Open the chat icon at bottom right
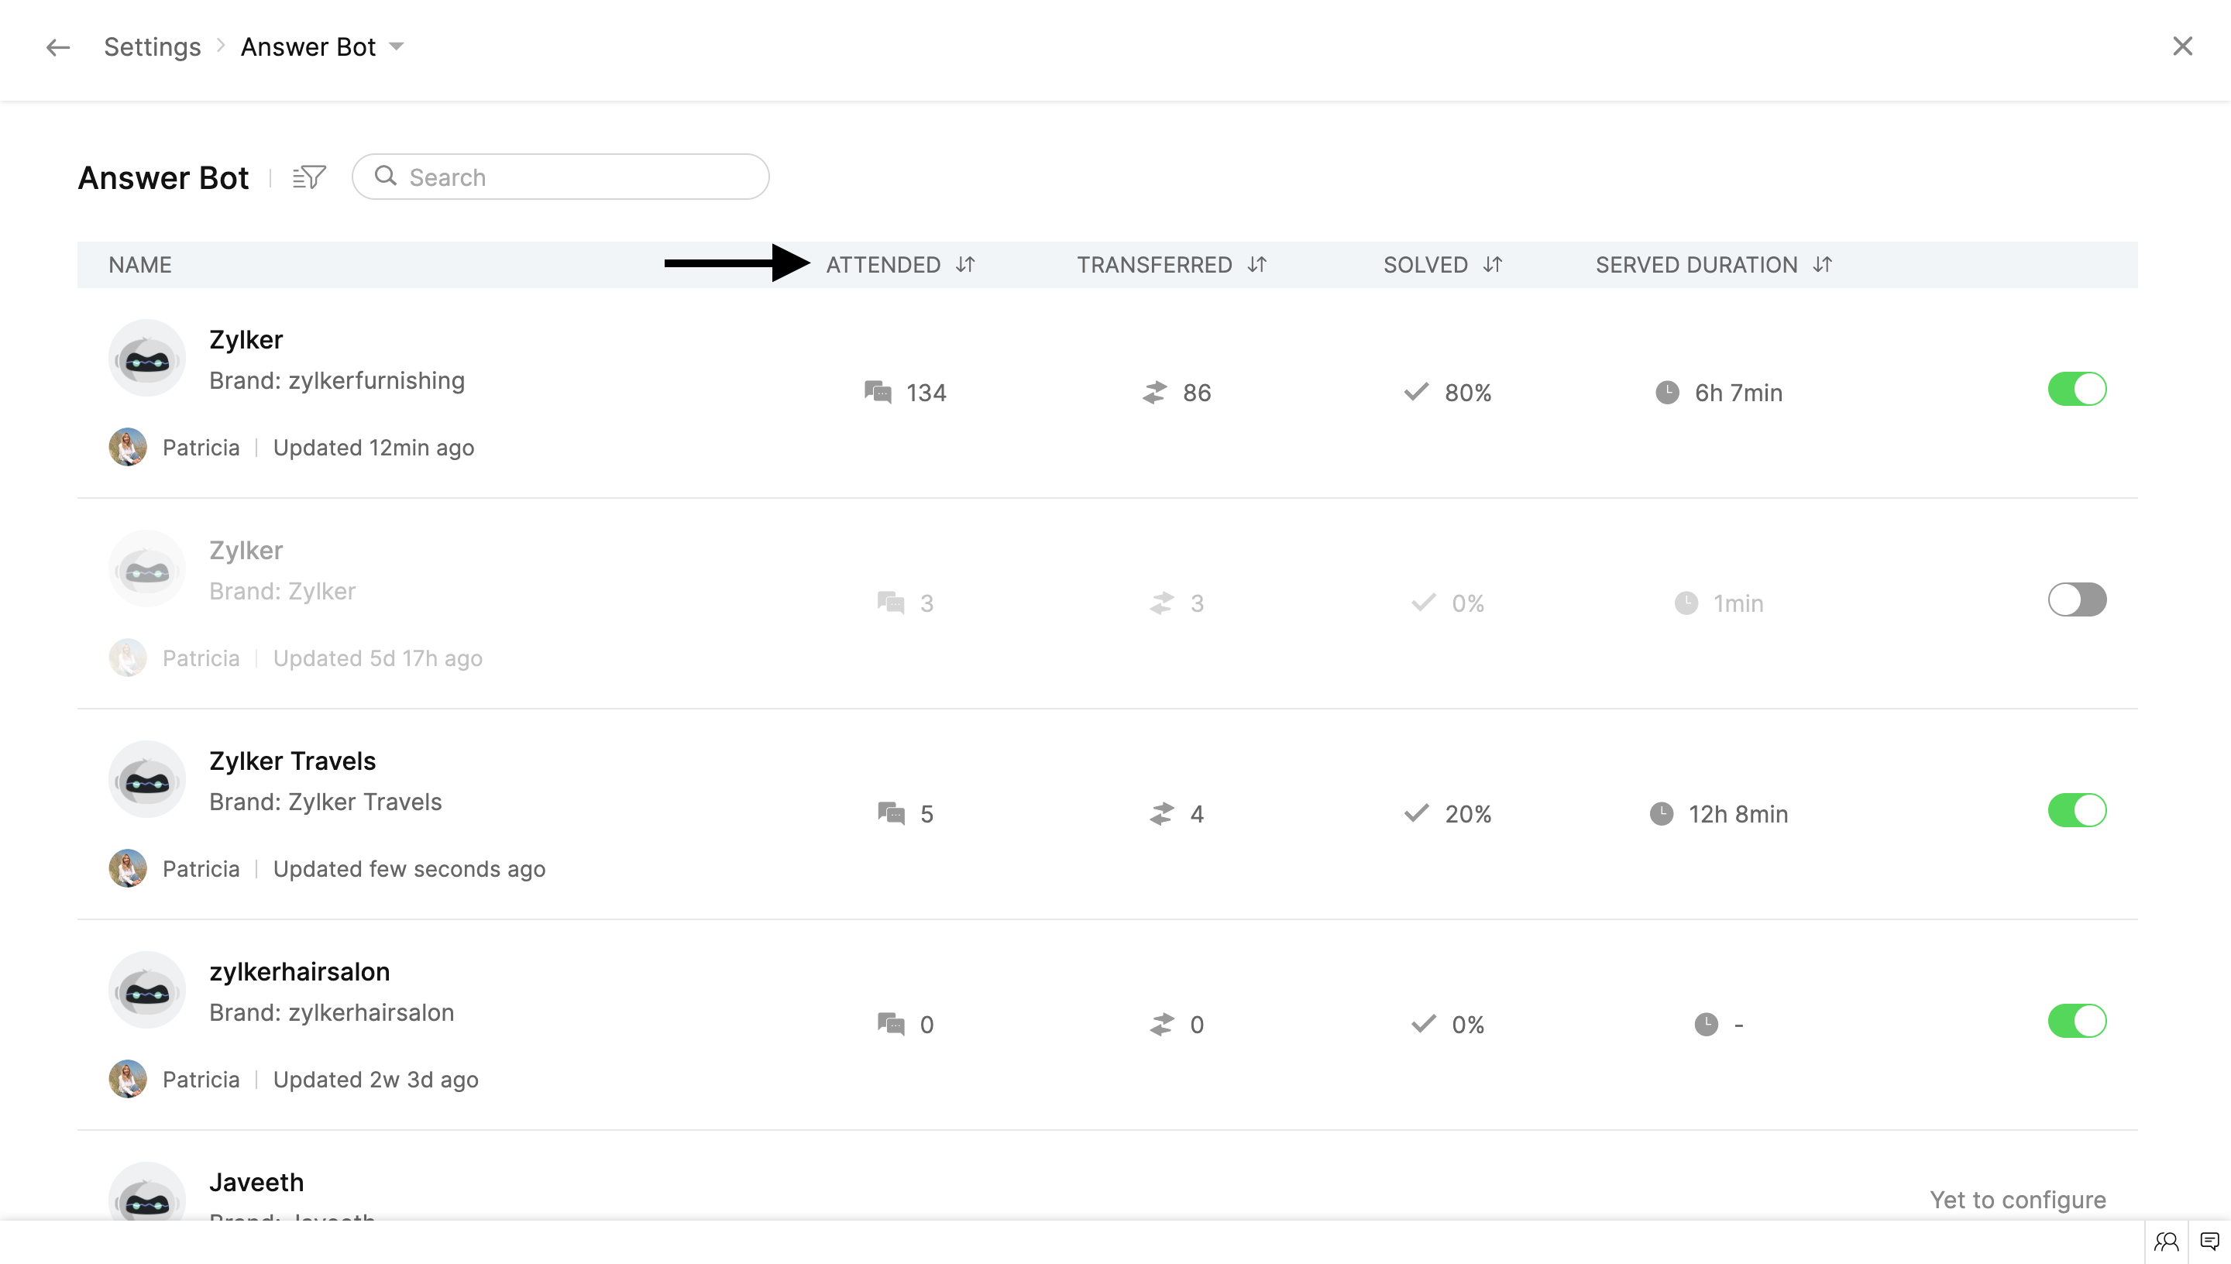This screenshot has height=1264, width=2231. 2209,1242
